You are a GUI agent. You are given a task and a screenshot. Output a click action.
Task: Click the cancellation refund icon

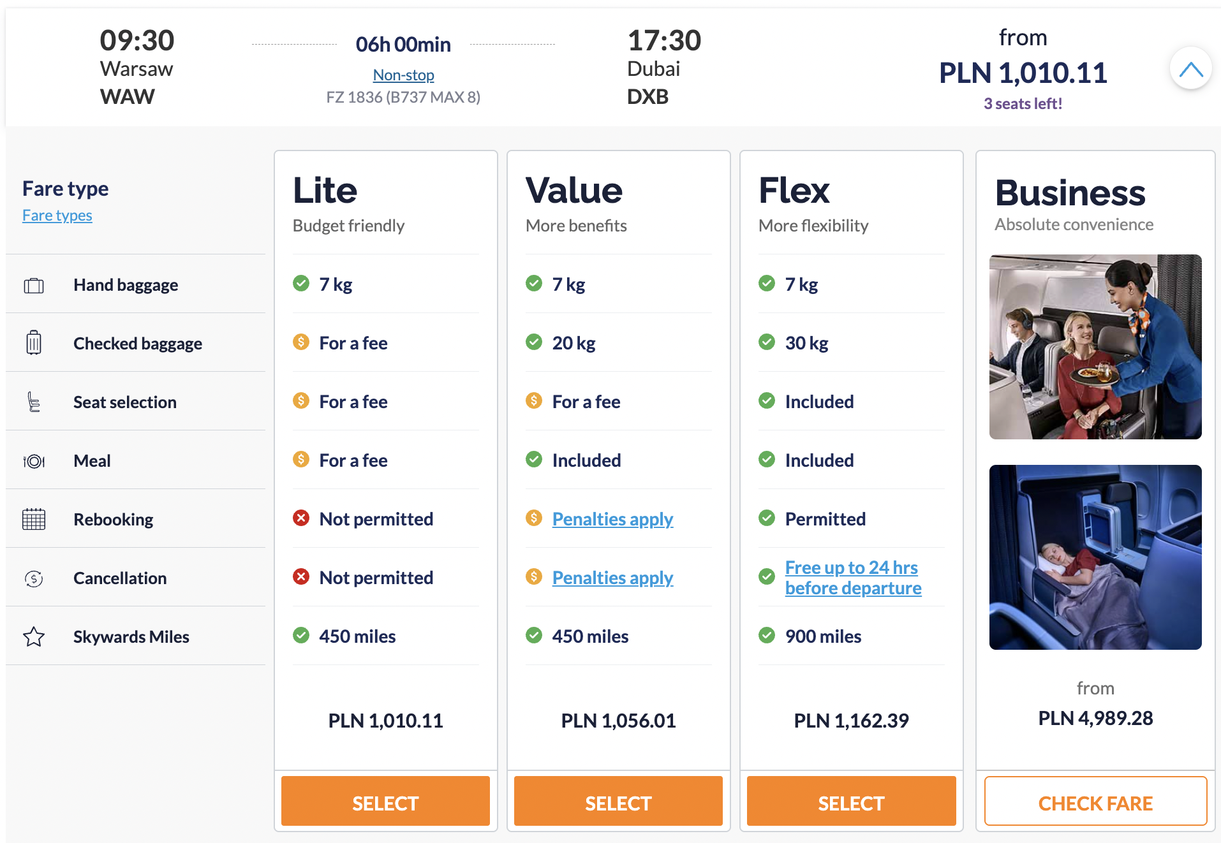pyautogui.click(x=34, y=578)
